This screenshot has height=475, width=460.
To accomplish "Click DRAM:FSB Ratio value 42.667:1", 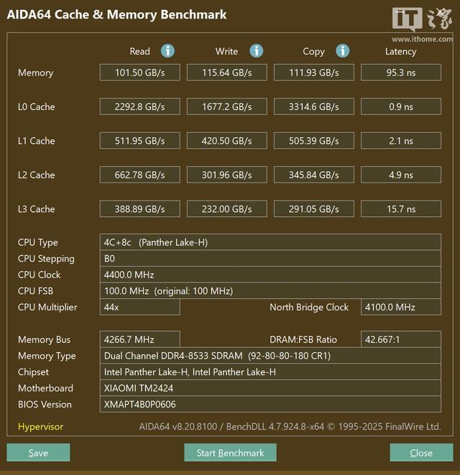I will pos(401,339).
